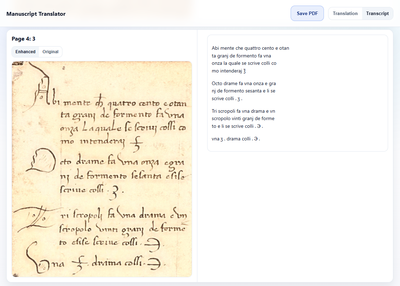Click the transcript's last line "vna ʒ . drama colli"
The height and width of the screenshot is (286, 400).
tap(236, 139)
